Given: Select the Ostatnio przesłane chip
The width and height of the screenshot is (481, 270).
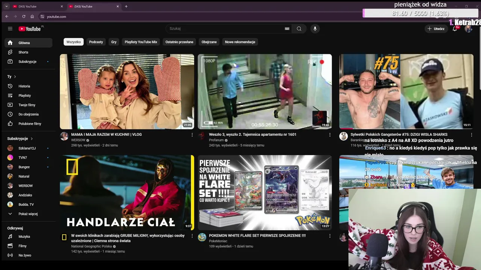Looking at the screenshot, I should pyautogui.click(x=179, y=42).
